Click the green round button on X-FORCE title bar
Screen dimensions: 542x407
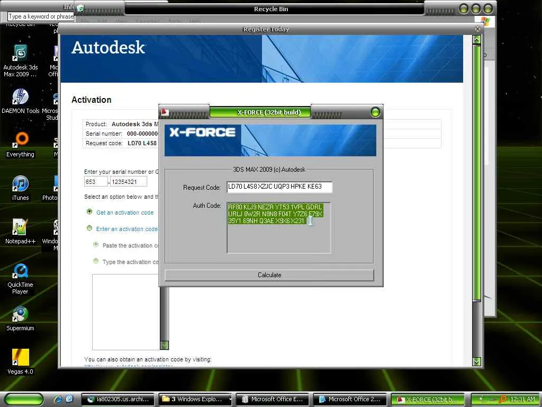pyautogui.click(x=375, y=112)
